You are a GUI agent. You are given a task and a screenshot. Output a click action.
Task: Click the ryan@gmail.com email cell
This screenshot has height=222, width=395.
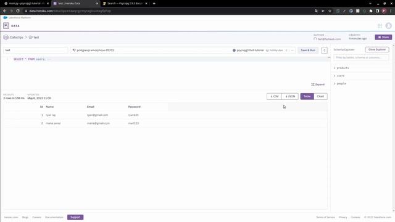pyautogui.click(x=98, y=115)
